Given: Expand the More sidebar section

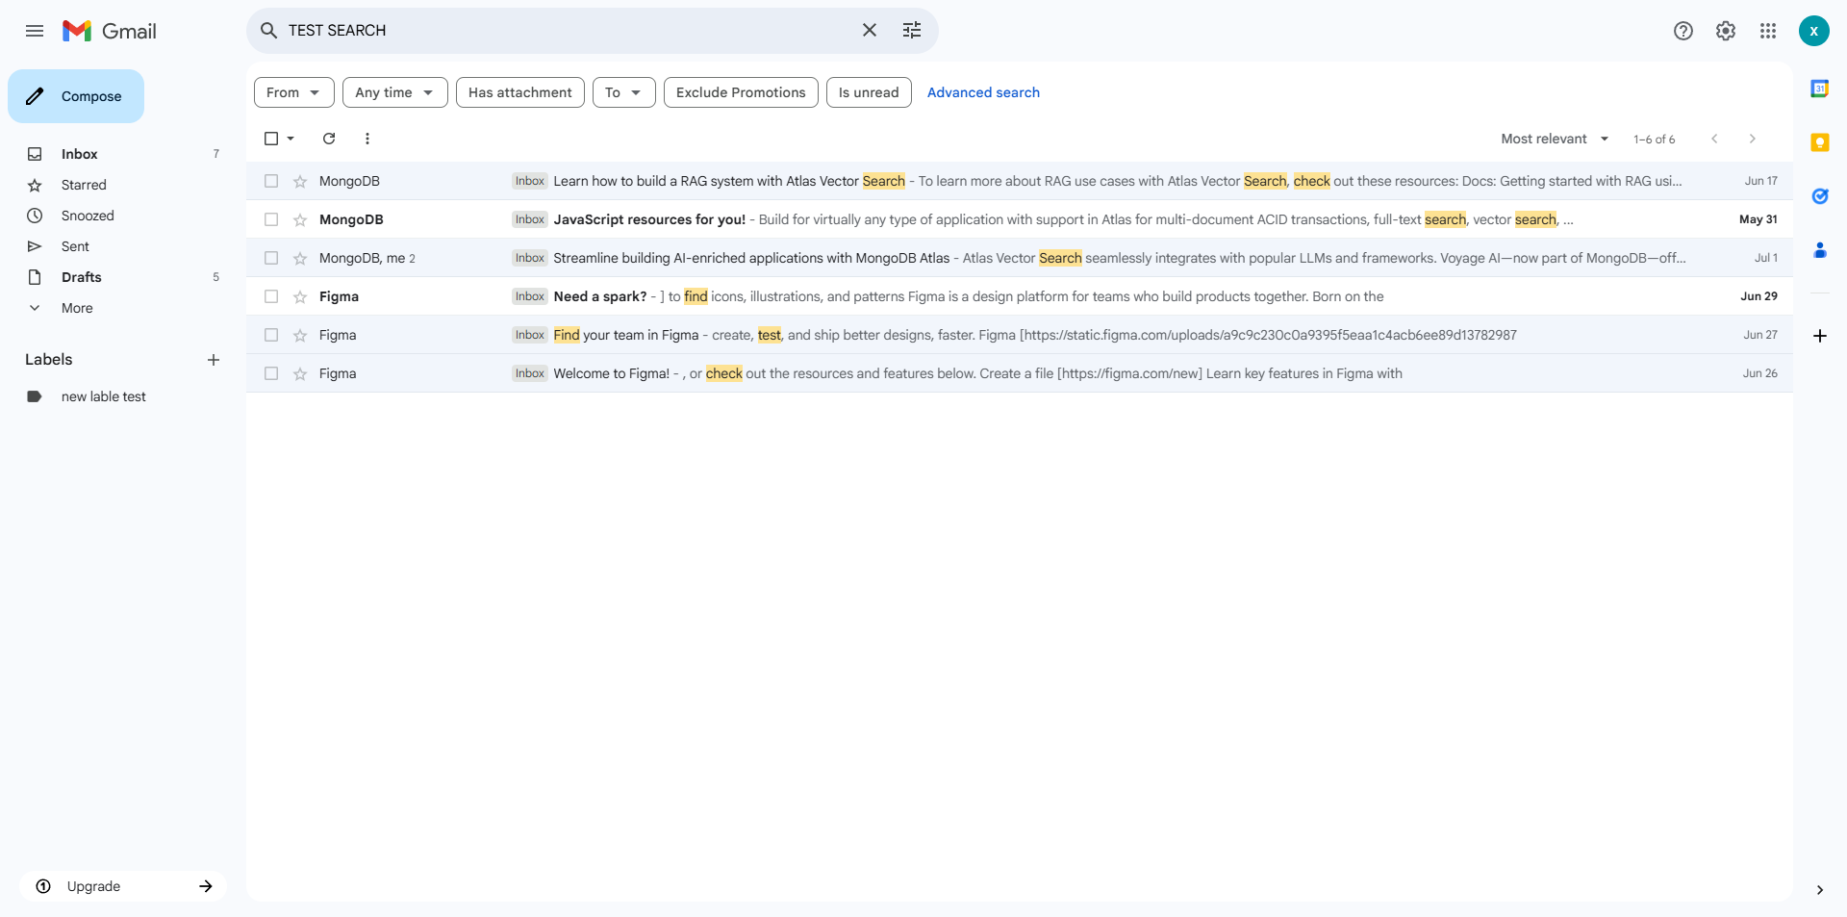Looking at the screenshot, I should (77, 308).
